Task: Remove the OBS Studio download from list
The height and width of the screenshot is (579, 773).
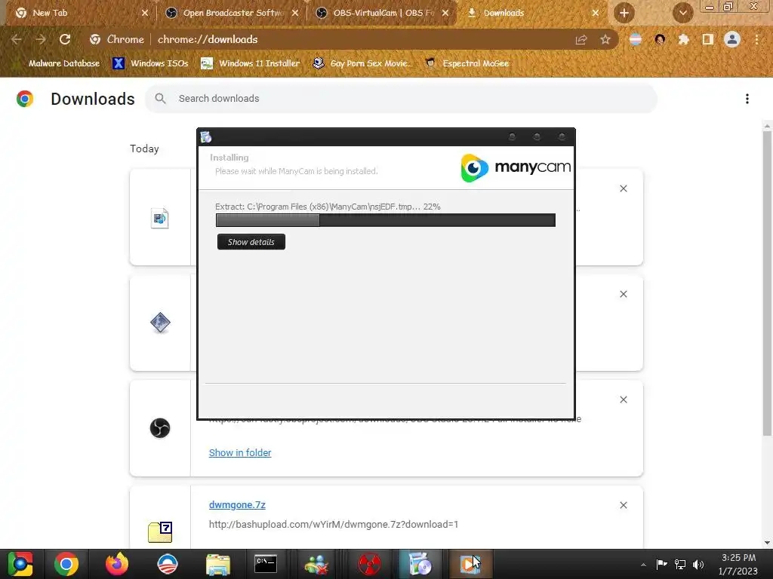Action: coord(623,400)
